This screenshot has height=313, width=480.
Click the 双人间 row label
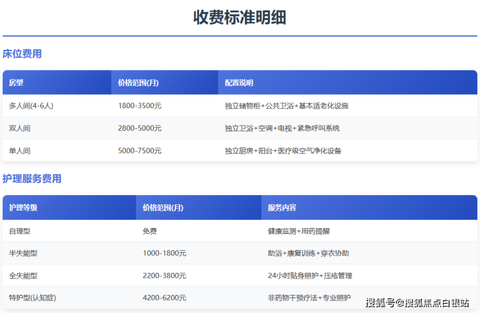[19, 128]
